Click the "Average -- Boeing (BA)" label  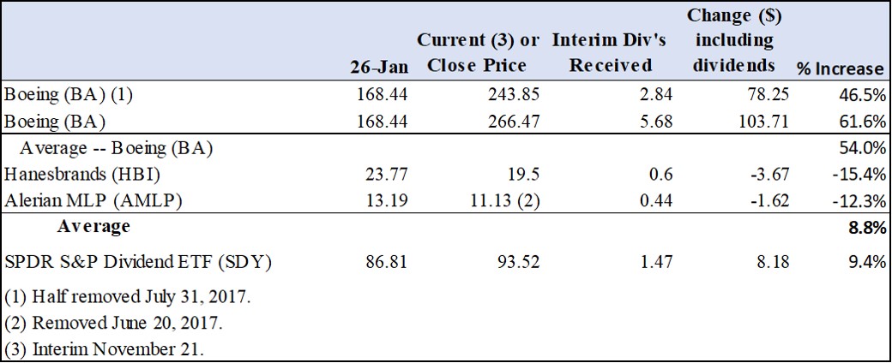pyautogui.click(x=117, y=146)
